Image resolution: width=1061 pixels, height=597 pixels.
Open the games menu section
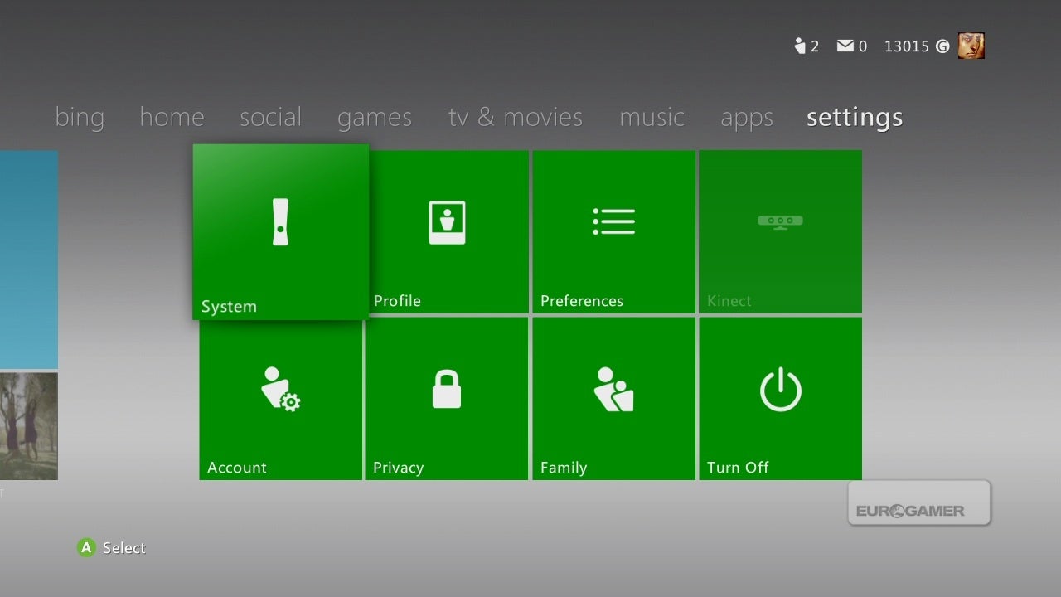[x=374, y=117]
